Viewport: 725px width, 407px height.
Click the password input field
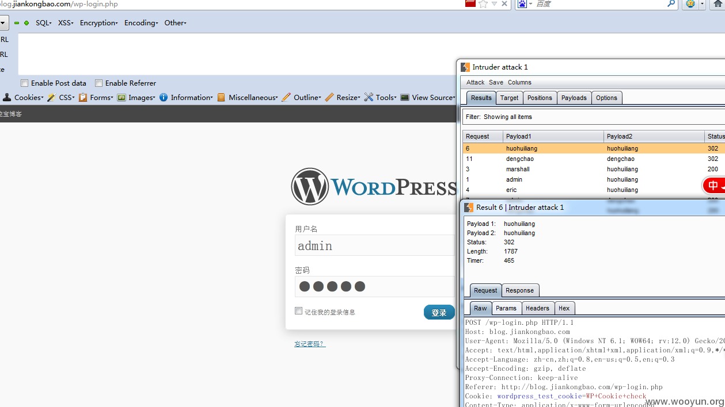coord(375,286)
